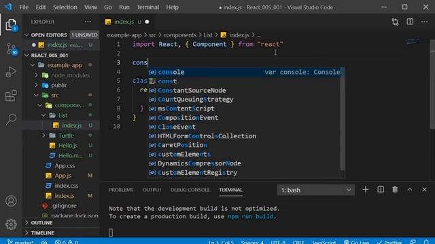This screenshot has height=244, width=435.
Task: Click the notifications bell icon
Action: tap(426, 242)
